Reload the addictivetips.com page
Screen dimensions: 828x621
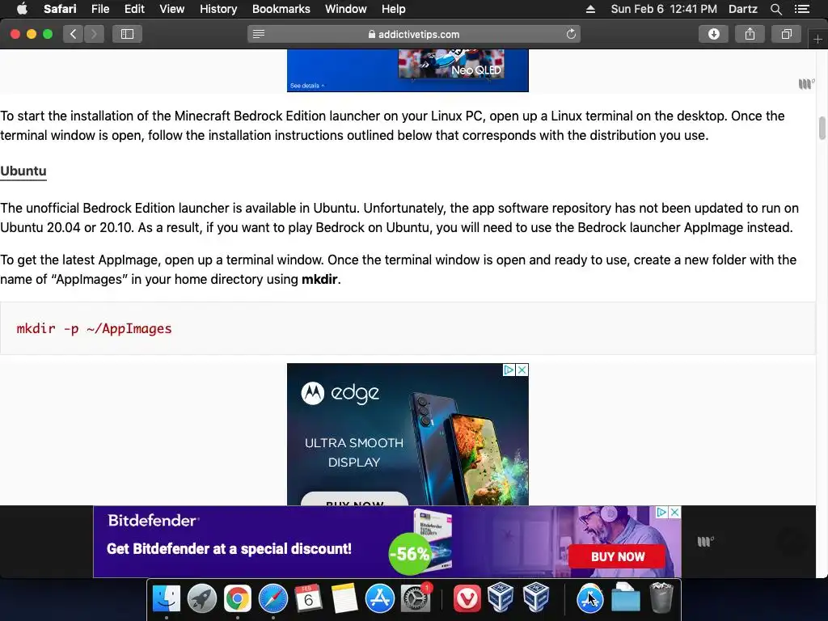571,34
